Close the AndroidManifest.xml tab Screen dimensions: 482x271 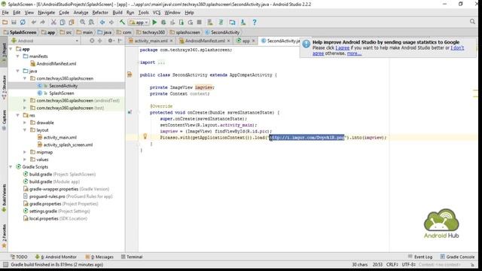[x=228, y=41]
